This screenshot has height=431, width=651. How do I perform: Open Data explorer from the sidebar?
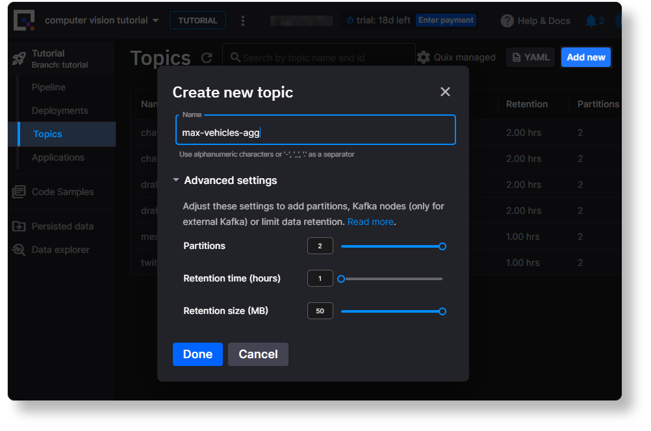(x=60, y=250)
